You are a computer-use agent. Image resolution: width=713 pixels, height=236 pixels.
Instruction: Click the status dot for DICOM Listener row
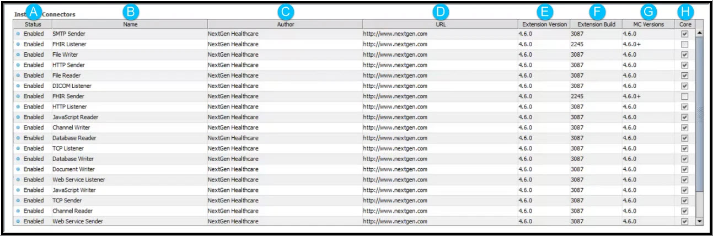pyautogui.click(x=18, y=86)
